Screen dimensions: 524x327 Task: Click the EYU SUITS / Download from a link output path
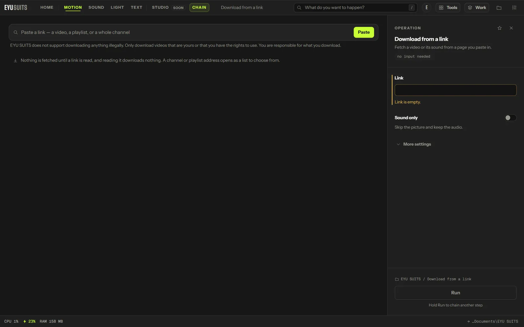(436, 279)
